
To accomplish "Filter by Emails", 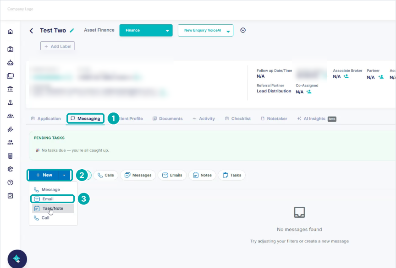I will coord(172,175).
